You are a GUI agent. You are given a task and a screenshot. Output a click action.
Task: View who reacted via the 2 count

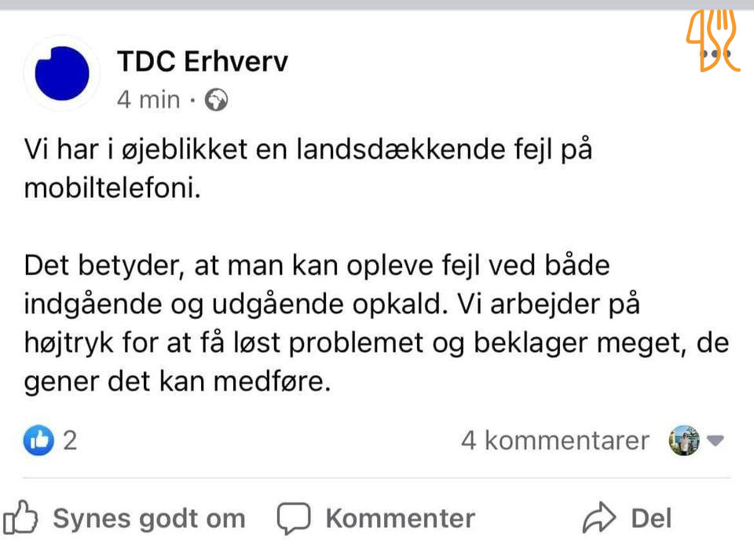(x=70, y=441)
